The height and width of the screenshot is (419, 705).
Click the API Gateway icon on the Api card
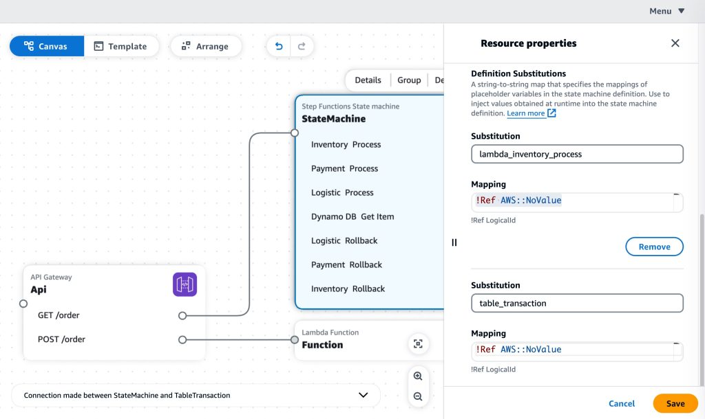(185, 283)
